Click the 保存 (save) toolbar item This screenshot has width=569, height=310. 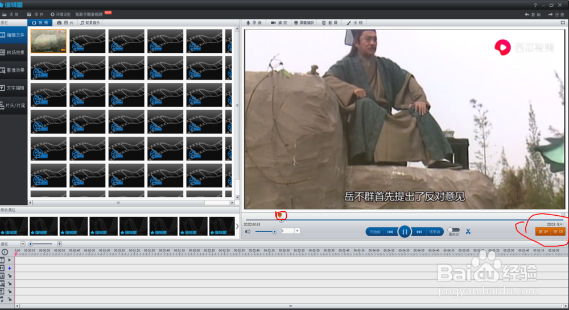click(35, 15)
